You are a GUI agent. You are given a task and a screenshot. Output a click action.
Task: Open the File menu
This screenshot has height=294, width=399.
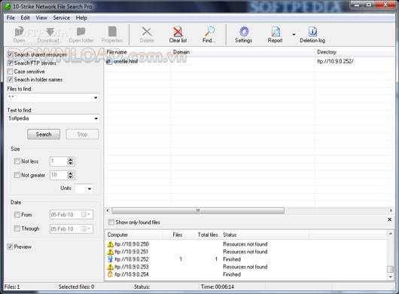coord(11,17)
